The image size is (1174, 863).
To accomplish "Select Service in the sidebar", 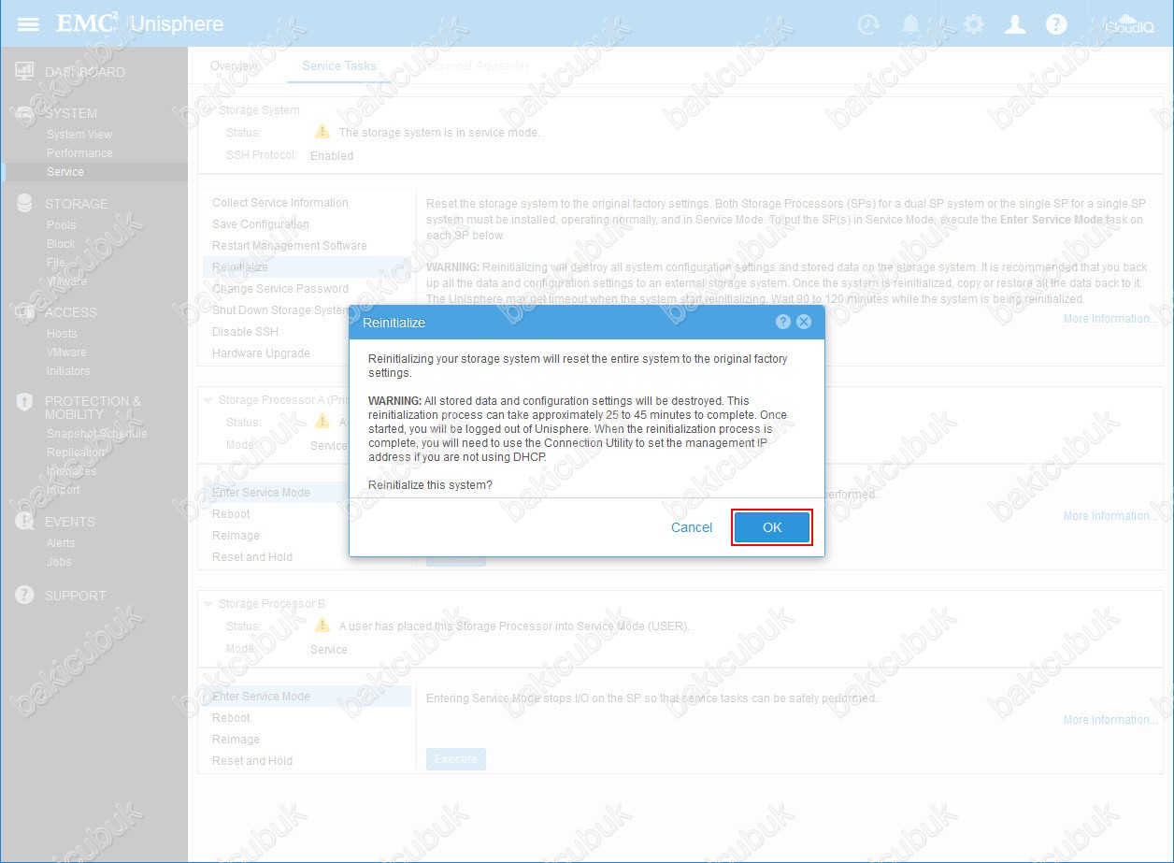I will [65, 172].
